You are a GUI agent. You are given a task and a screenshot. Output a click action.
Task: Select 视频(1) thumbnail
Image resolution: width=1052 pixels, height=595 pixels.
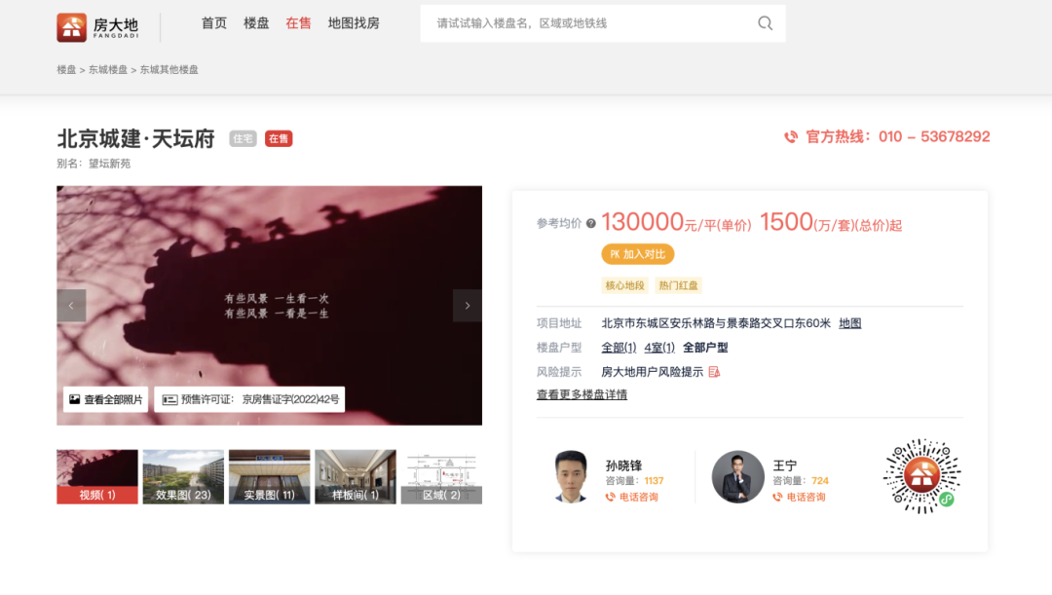tap(97, 477)
